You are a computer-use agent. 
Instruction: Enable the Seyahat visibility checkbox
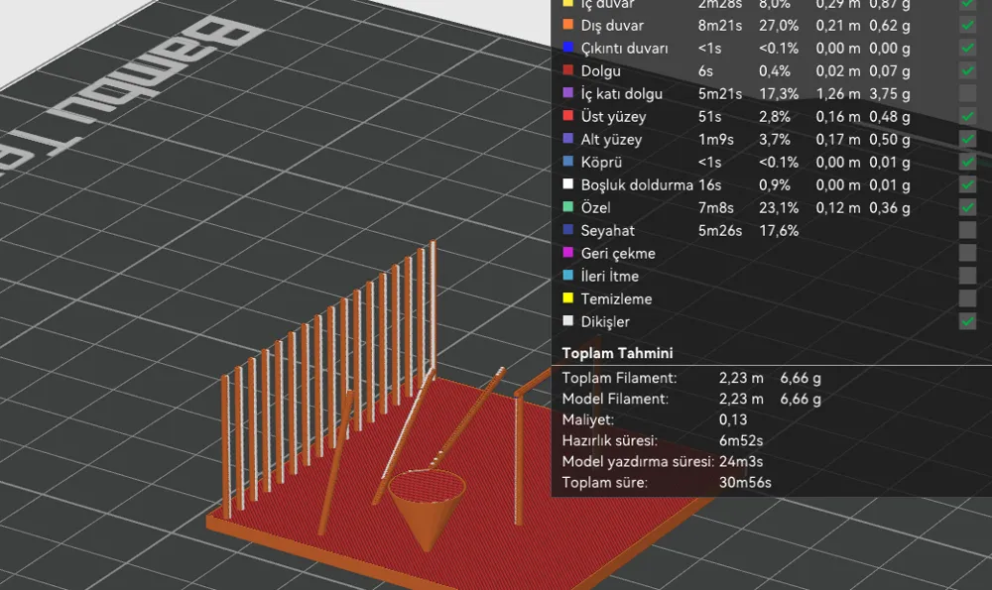pos(967,230)
